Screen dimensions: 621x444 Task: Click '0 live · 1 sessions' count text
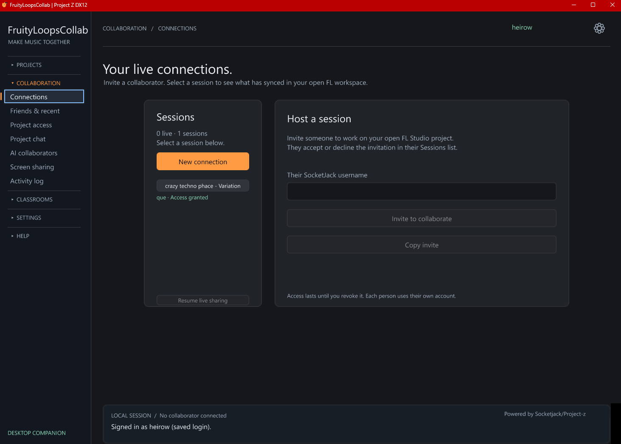pyautogui.click(x=182, y=133)
